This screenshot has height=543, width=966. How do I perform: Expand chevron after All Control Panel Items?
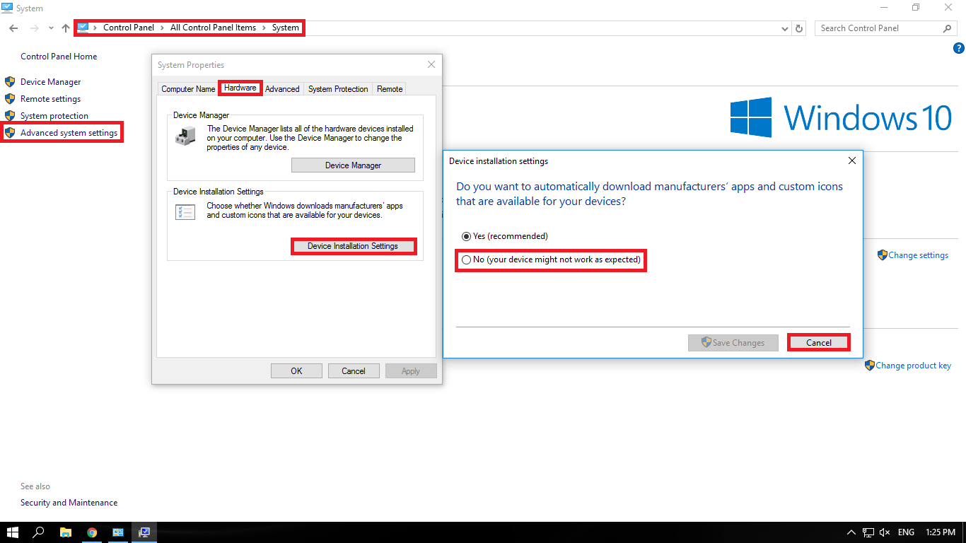[264, 28]
